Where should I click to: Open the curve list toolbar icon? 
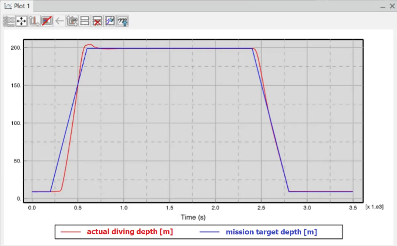pyautogui.click(x=8, y=20)
